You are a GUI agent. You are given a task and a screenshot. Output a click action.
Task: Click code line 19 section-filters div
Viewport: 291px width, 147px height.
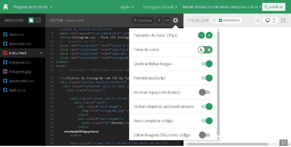click(x=93, y=82)
